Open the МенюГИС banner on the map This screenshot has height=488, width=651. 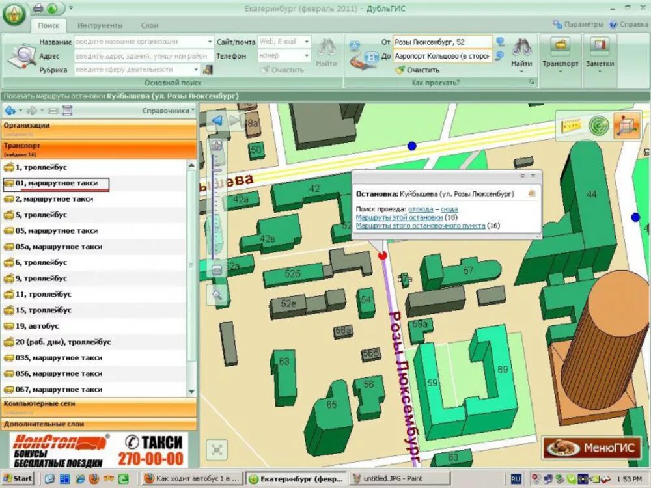pos(592,448)
